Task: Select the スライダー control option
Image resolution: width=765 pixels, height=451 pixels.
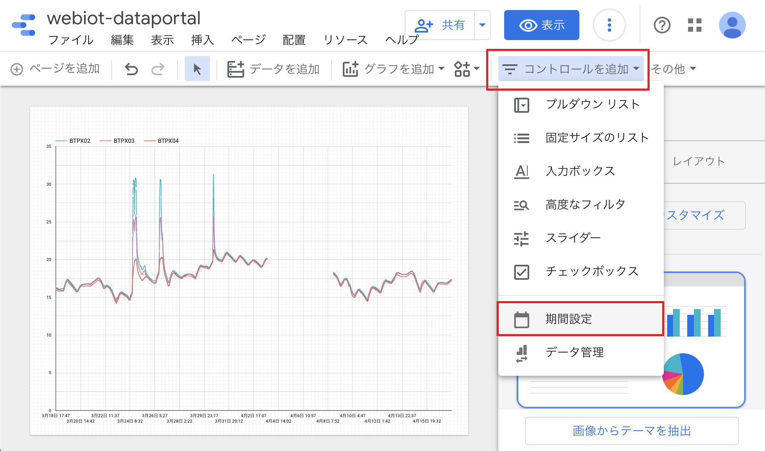Action: tap(573, 238)
